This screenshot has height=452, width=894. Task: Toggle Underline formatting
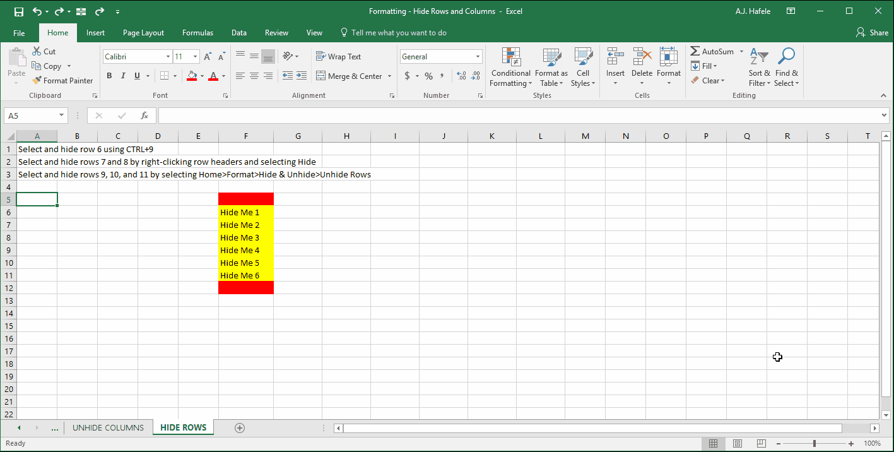137,76
